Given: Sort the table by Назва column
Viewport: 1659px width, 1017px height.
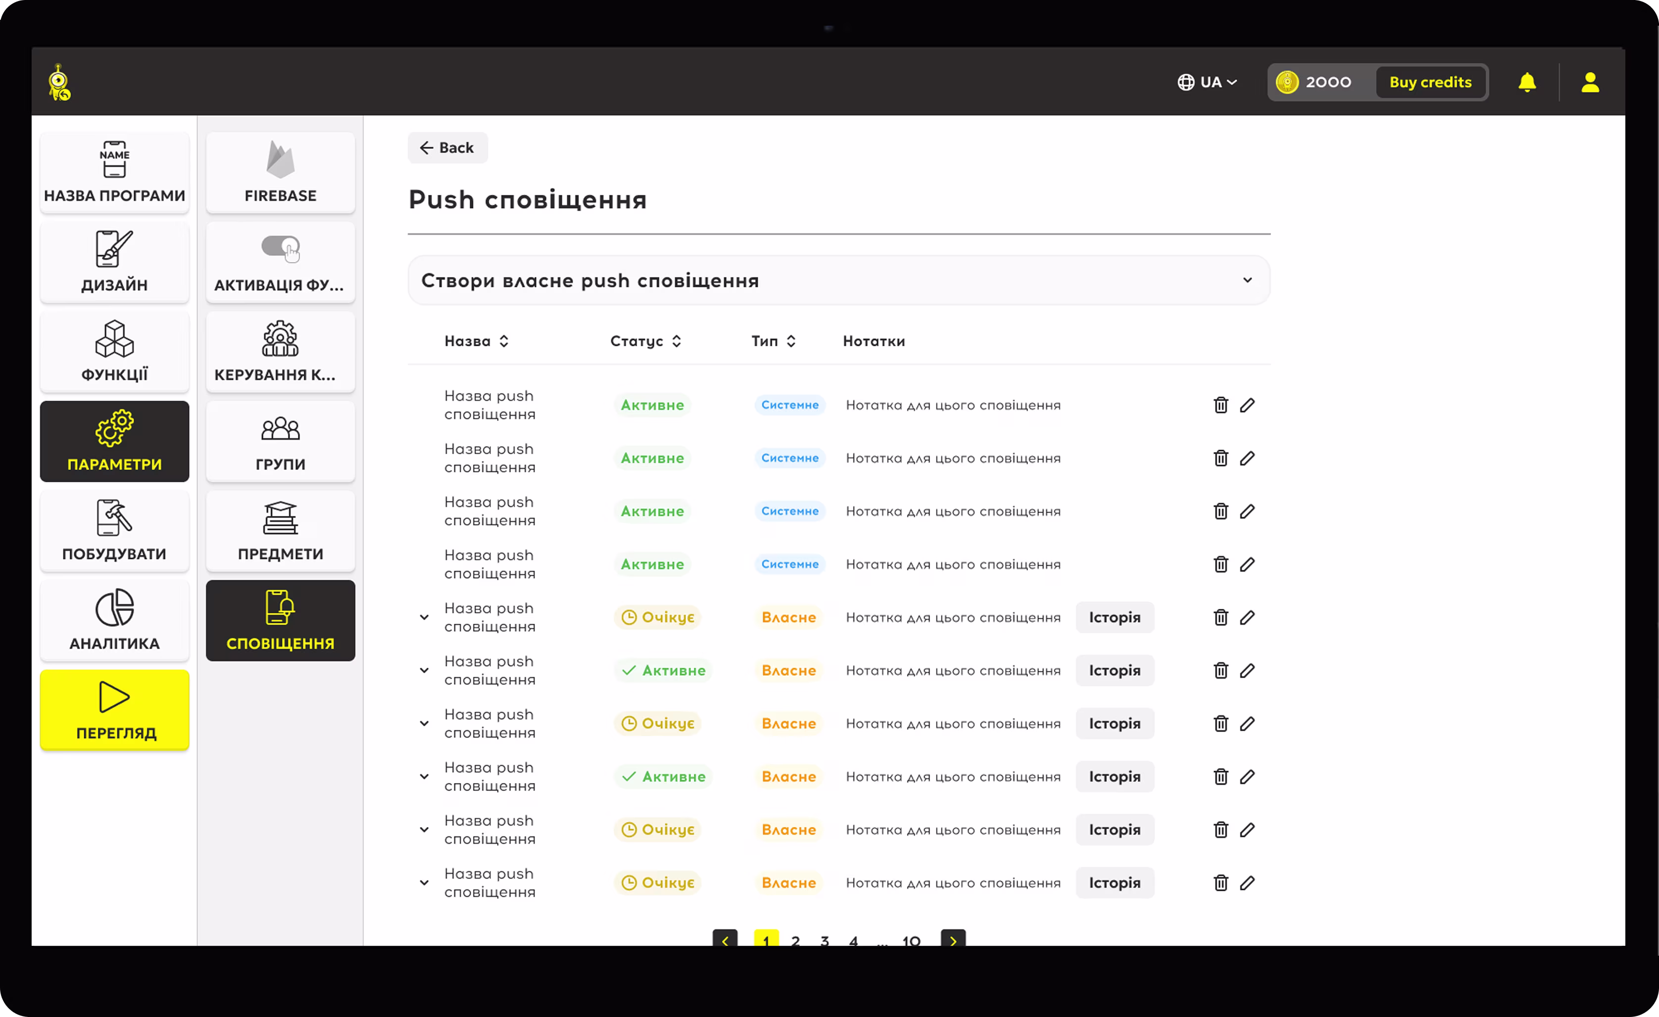Looking at the screenshot, I should pyautogui.click(x=476, y=341).
